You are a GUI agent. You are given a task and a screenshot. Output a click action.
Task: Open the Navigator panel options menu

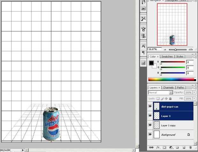tap(195, 1)
